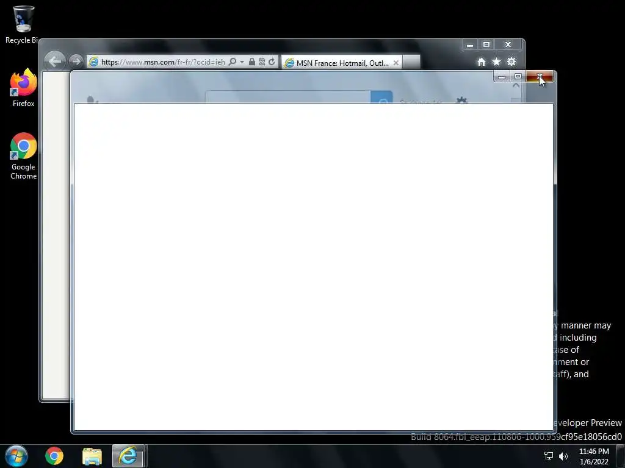The image size is (625, 468).
Task: Open the Tools gear menu in Internet Explorer
Action: 511,62
